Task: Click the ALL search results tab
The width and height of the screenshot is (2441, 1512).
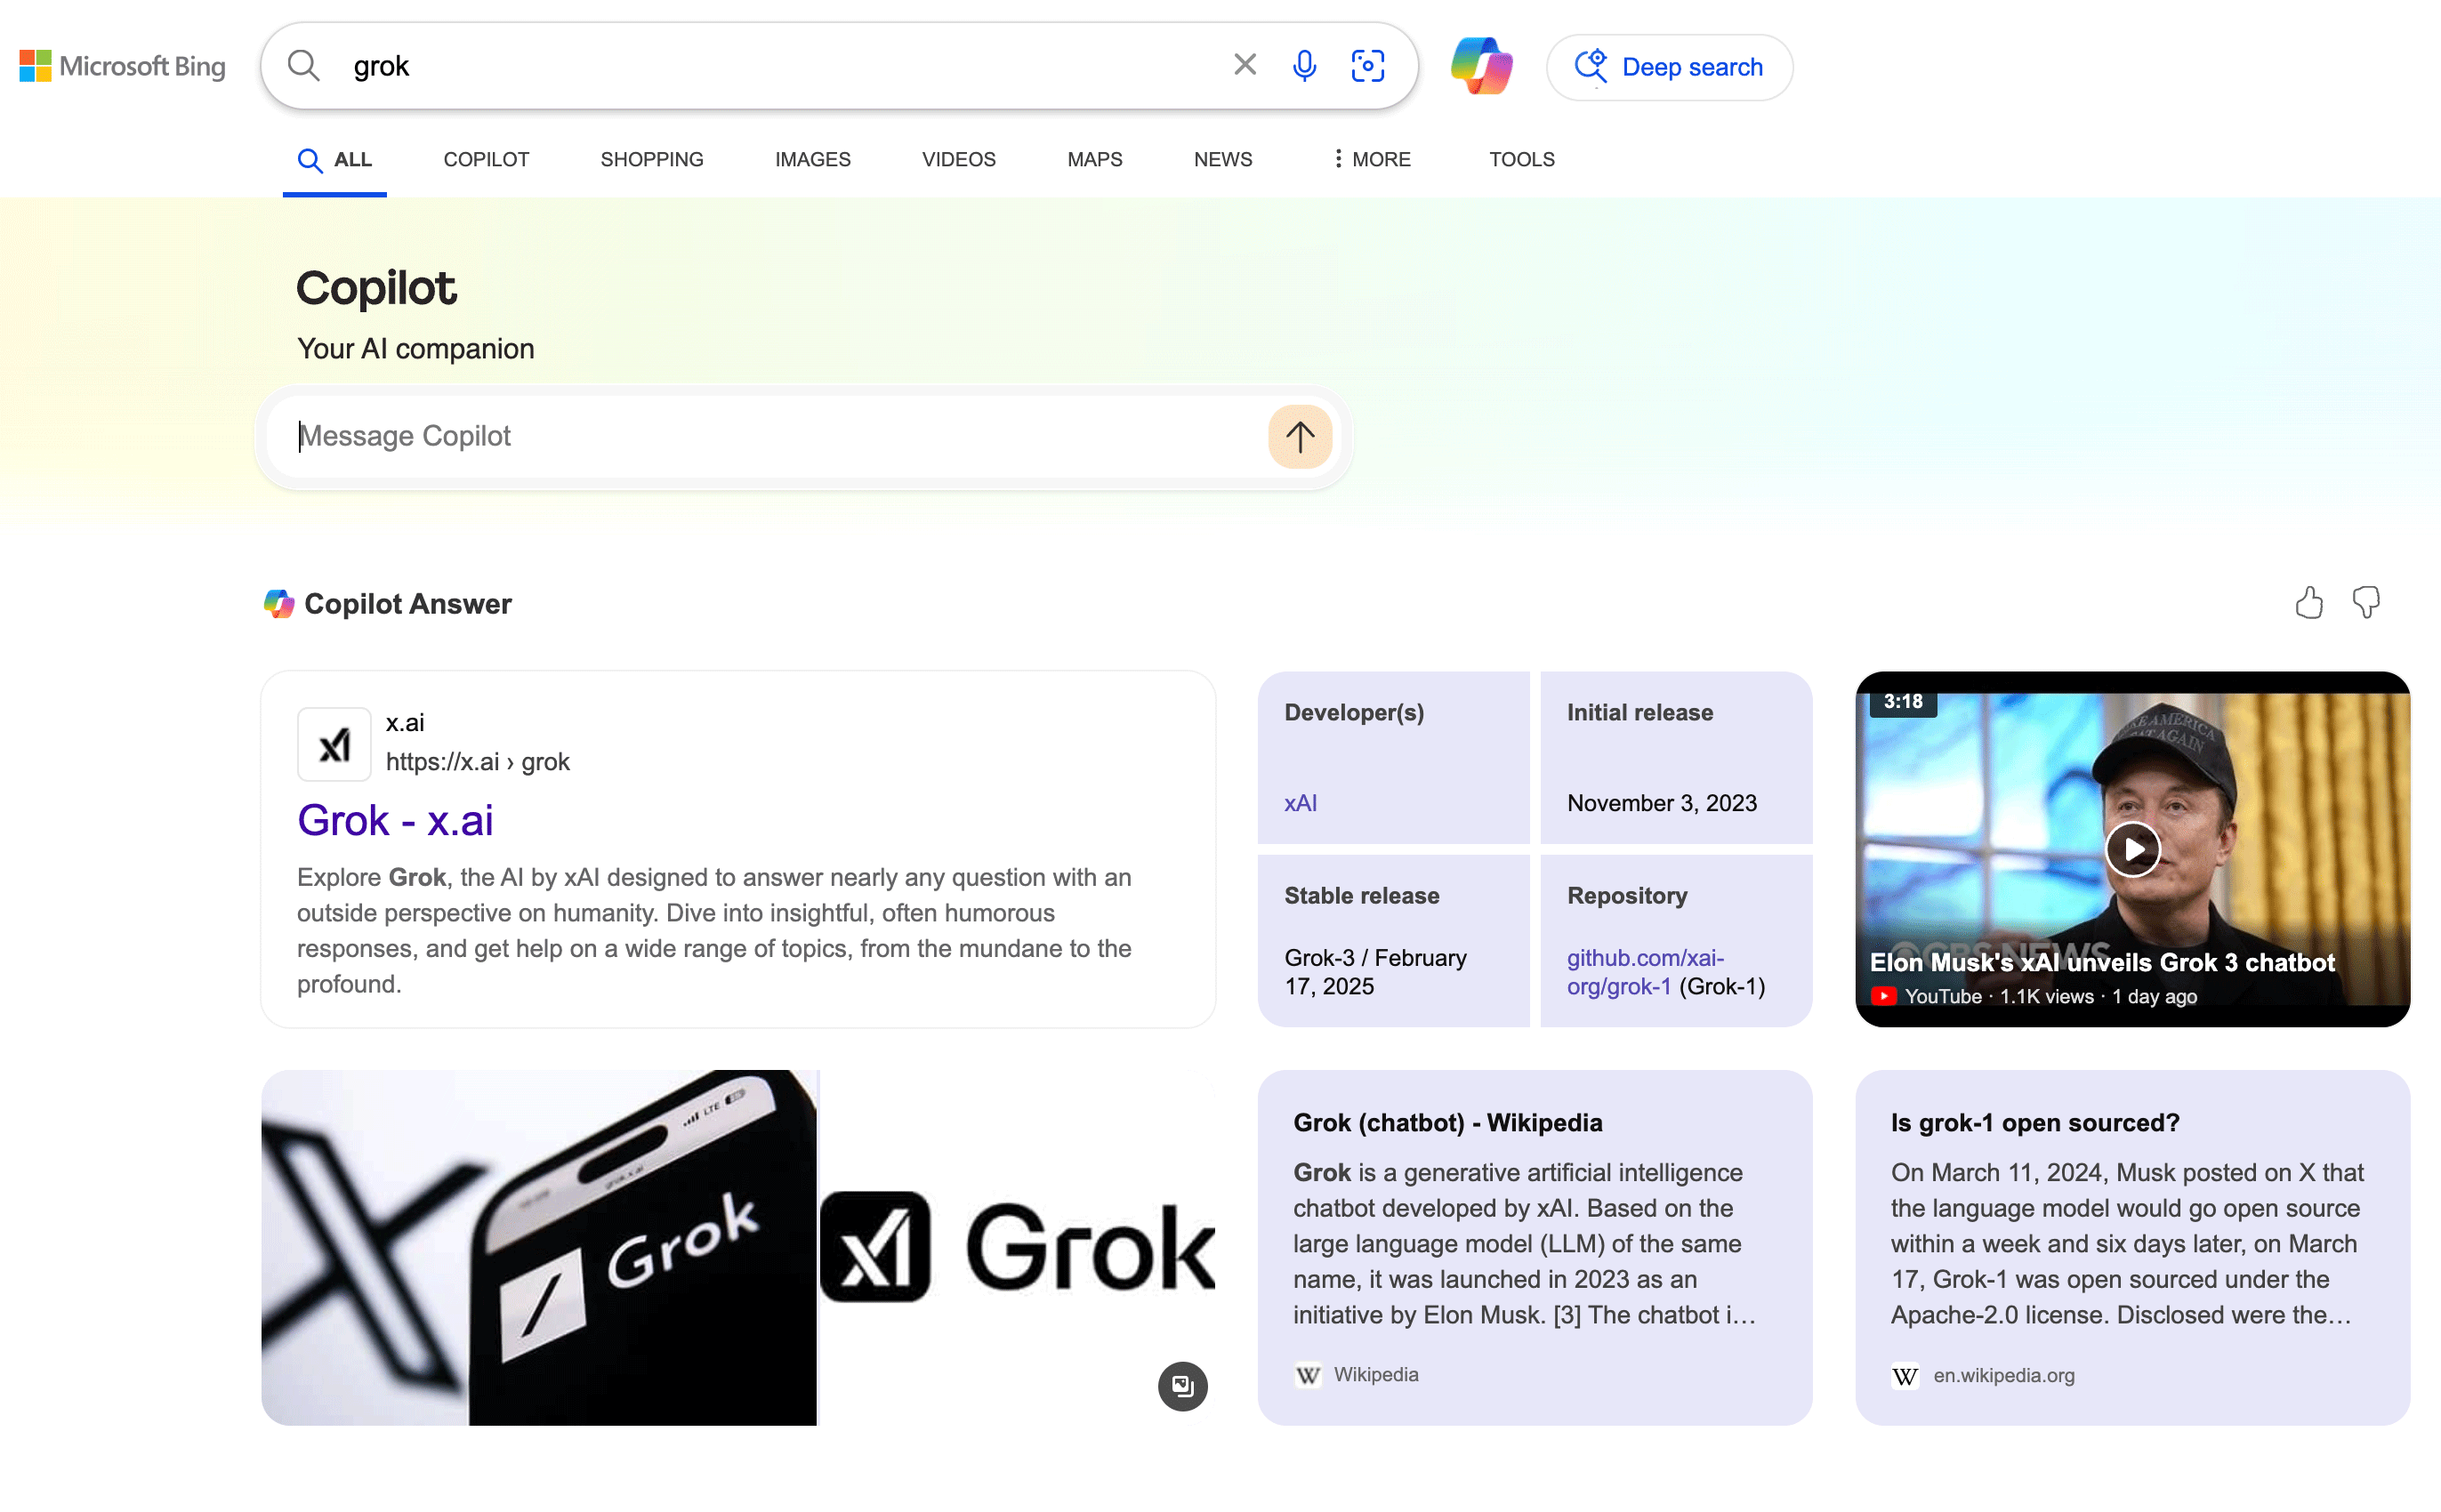Action: point(334,158)
